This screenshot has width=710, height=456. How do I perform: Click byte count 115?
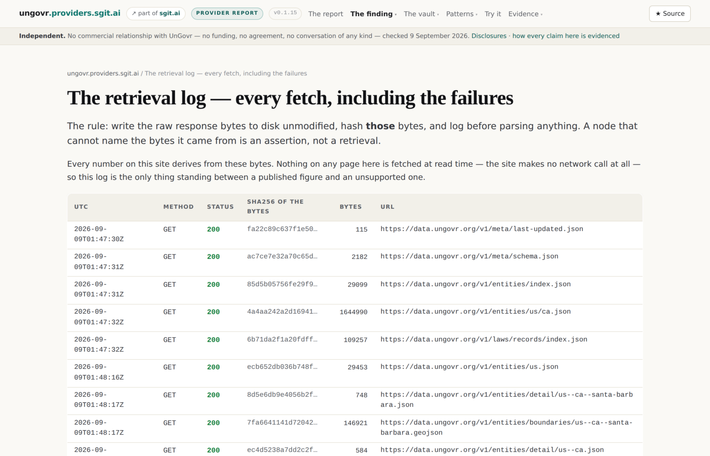[362, 230]
